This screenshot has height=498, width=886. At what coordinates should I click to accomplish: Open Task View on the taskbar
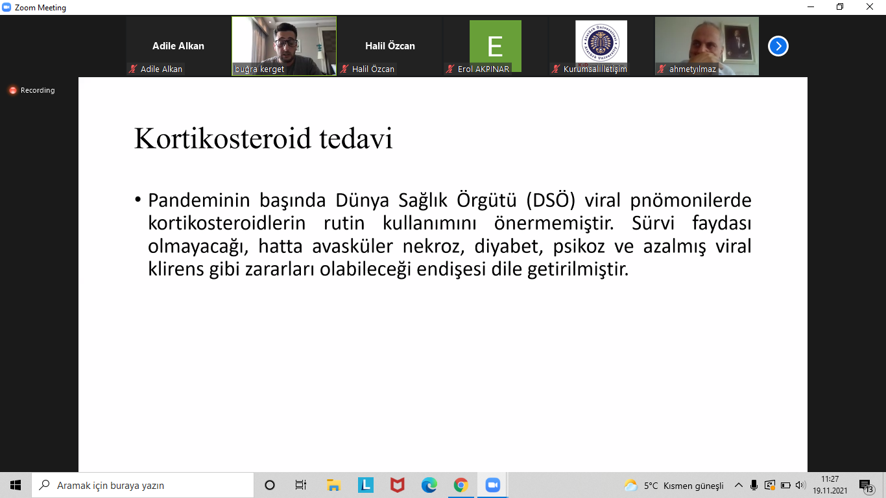click(301, 485)
